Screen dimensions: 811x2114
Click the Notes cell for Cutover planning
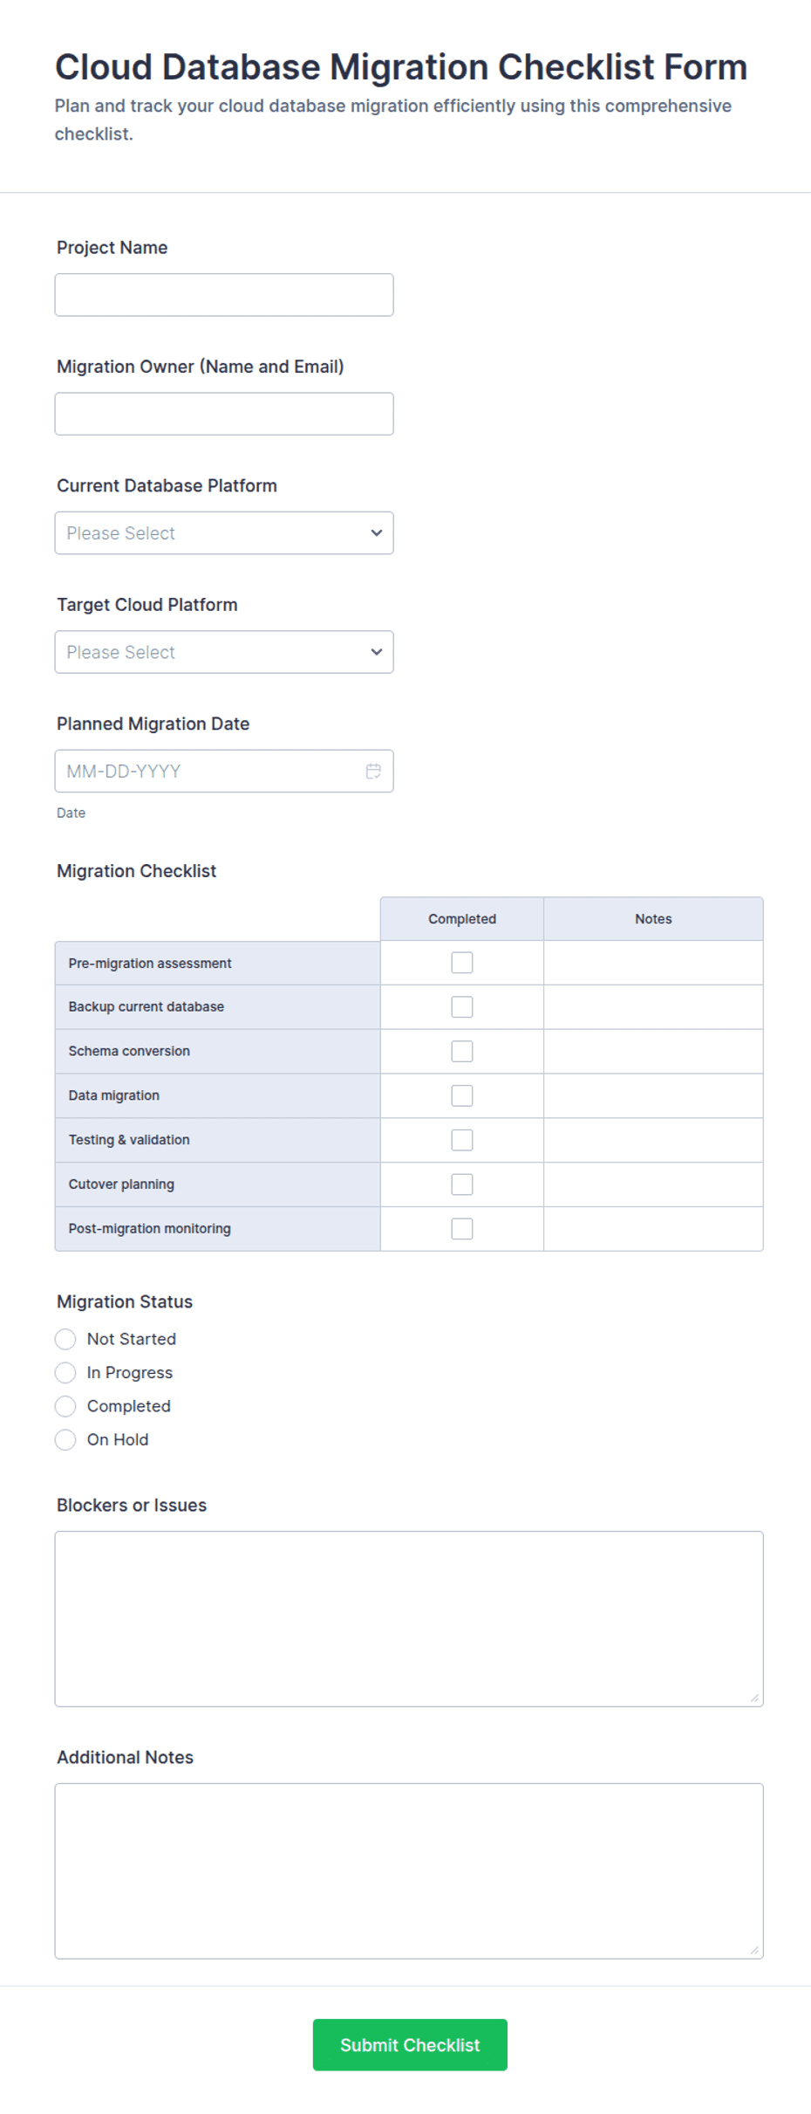653,1184
